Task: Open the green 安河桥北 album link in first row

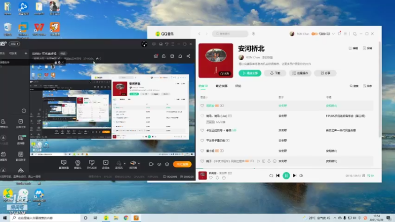Action: point(331,106)
